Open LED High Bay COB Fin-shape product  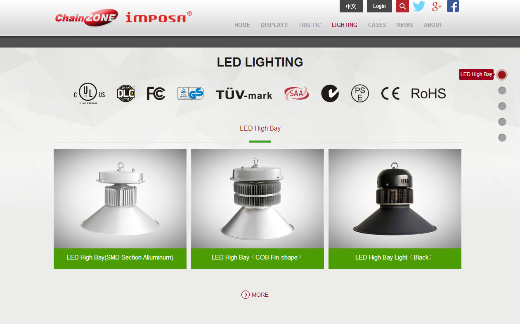click(x=258, y=209)
